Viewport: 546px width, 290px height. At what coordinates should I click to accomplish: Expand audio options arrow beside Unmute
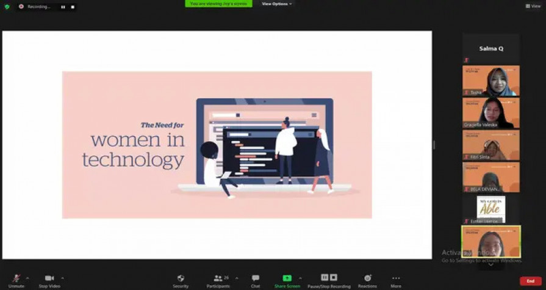[x=27, y=278]
